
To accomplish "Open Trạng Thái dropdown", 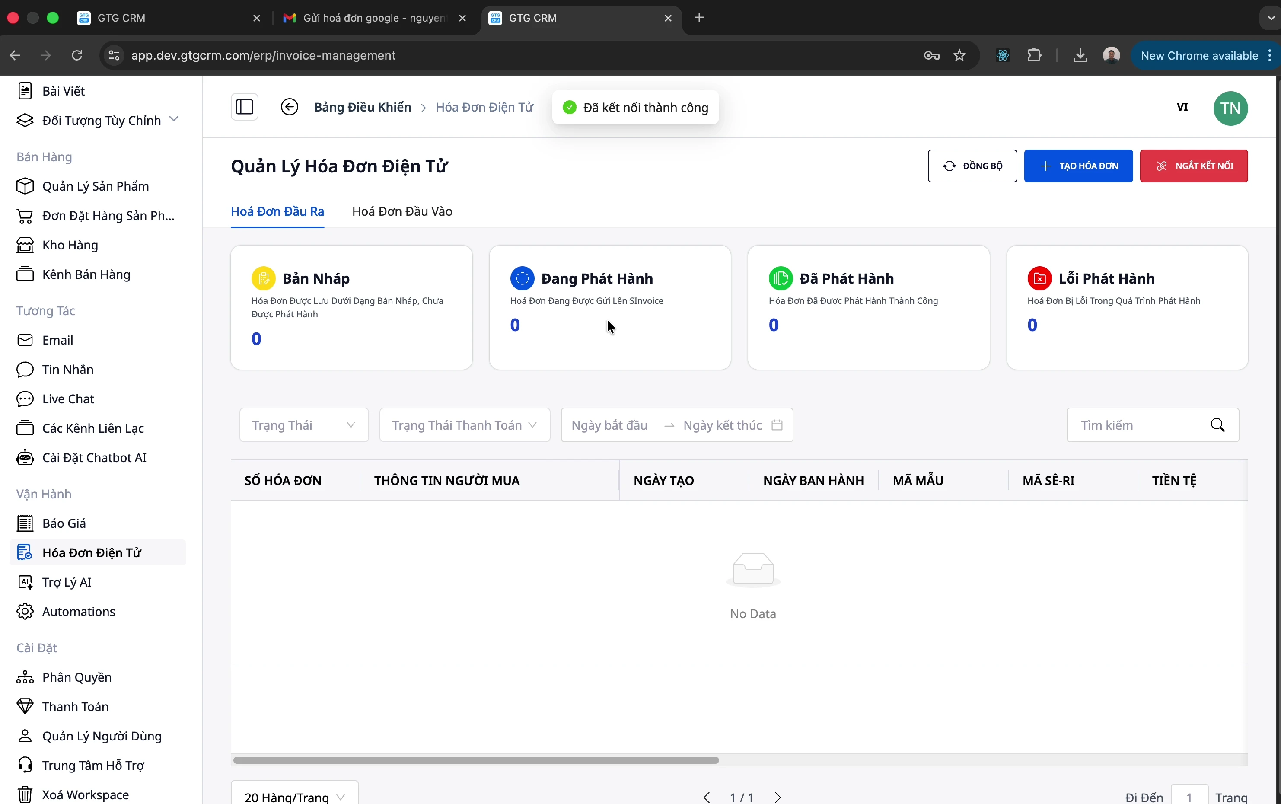I will (x=303, y=425).
